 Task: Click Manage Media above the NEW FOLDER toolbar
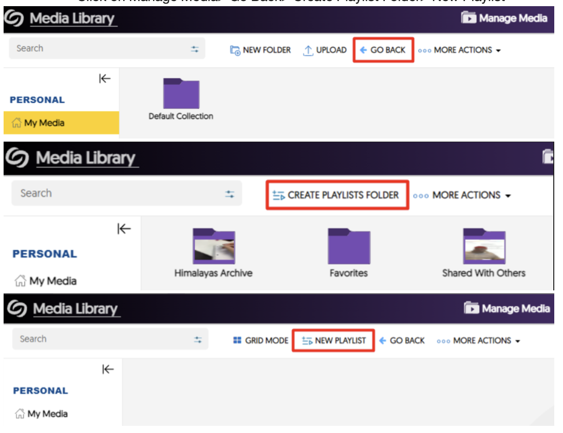[x=504, y=18]
